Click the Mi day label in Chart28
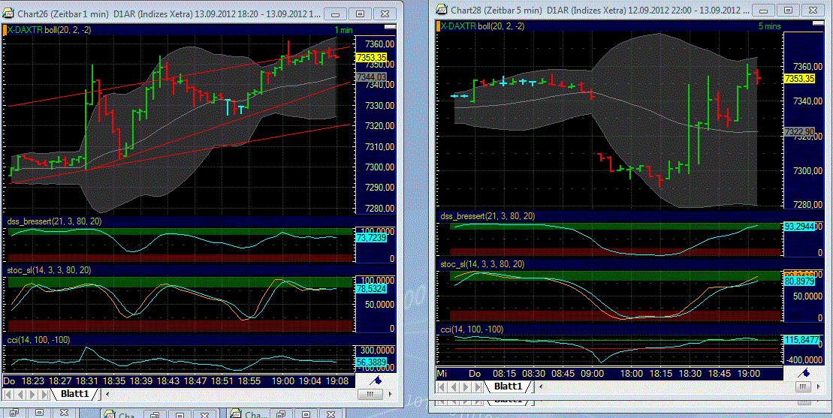 (x=442, y=373)
